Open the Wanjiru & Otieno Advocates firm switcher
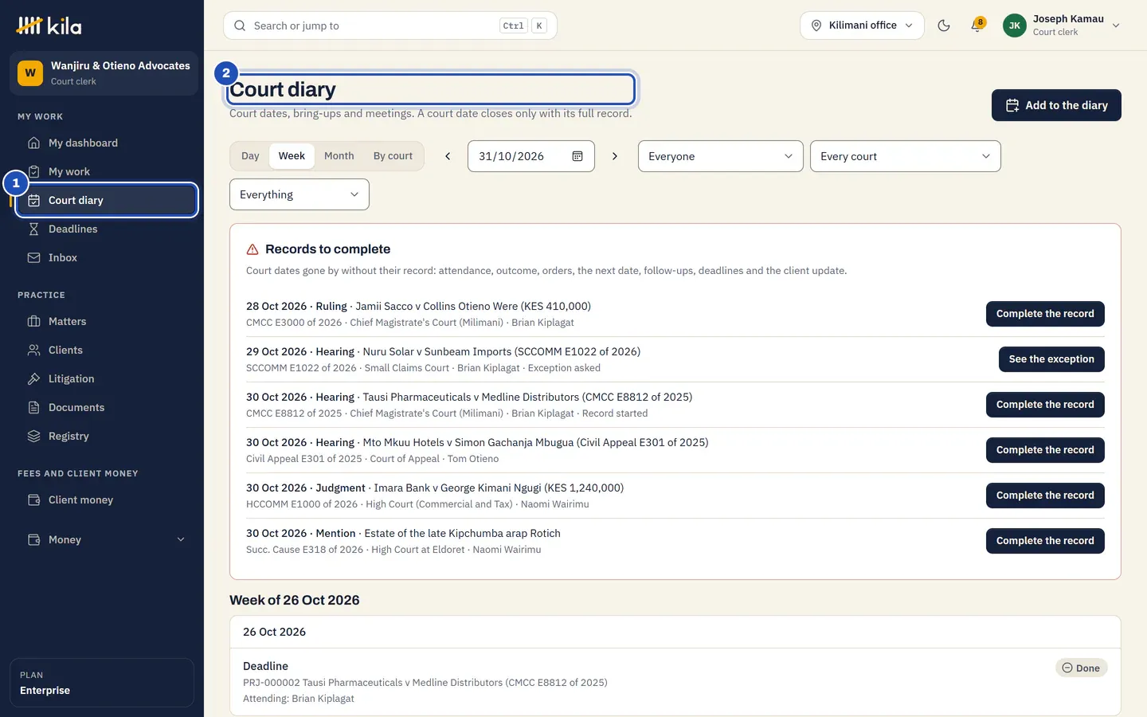 (x=104, y=73)
